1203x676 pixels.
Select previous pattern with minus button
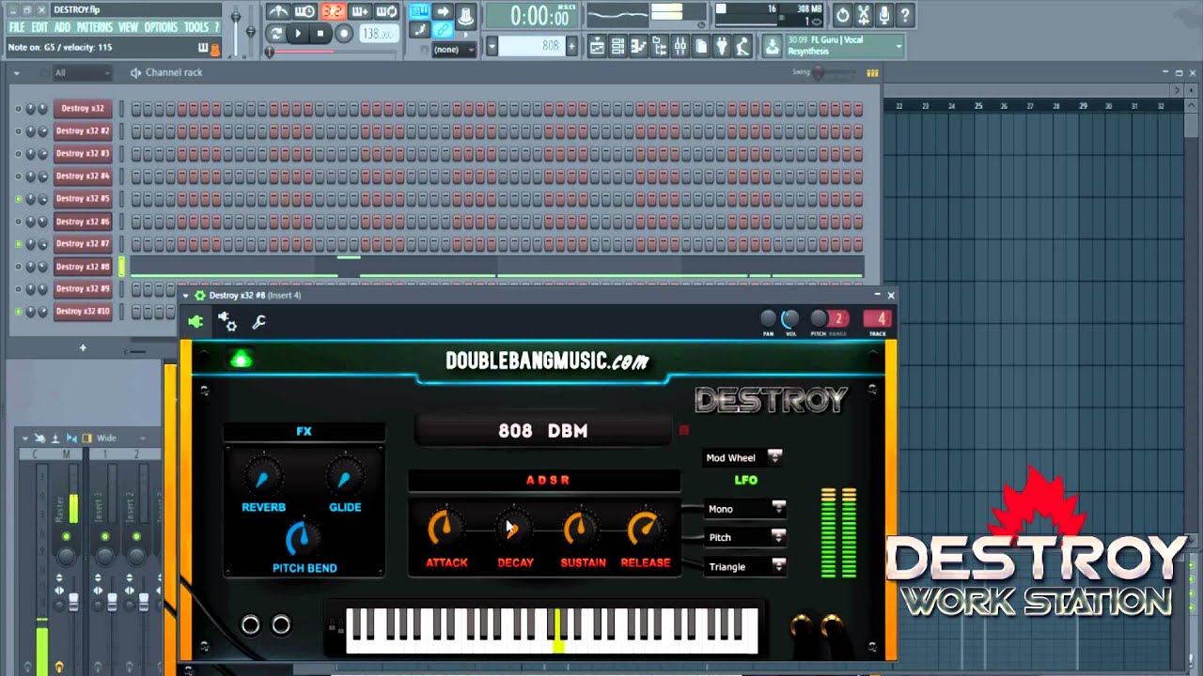493,45
